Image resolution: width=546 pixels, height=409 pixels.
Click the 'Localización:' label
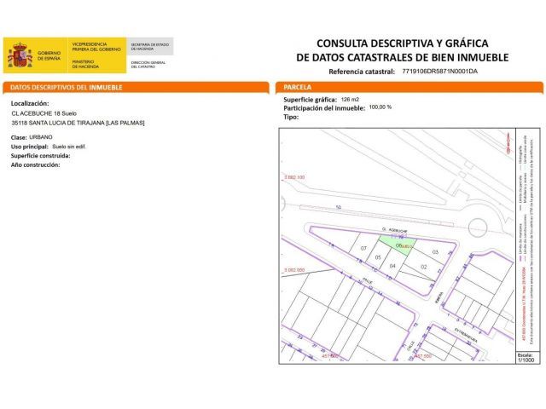(30, 103)
